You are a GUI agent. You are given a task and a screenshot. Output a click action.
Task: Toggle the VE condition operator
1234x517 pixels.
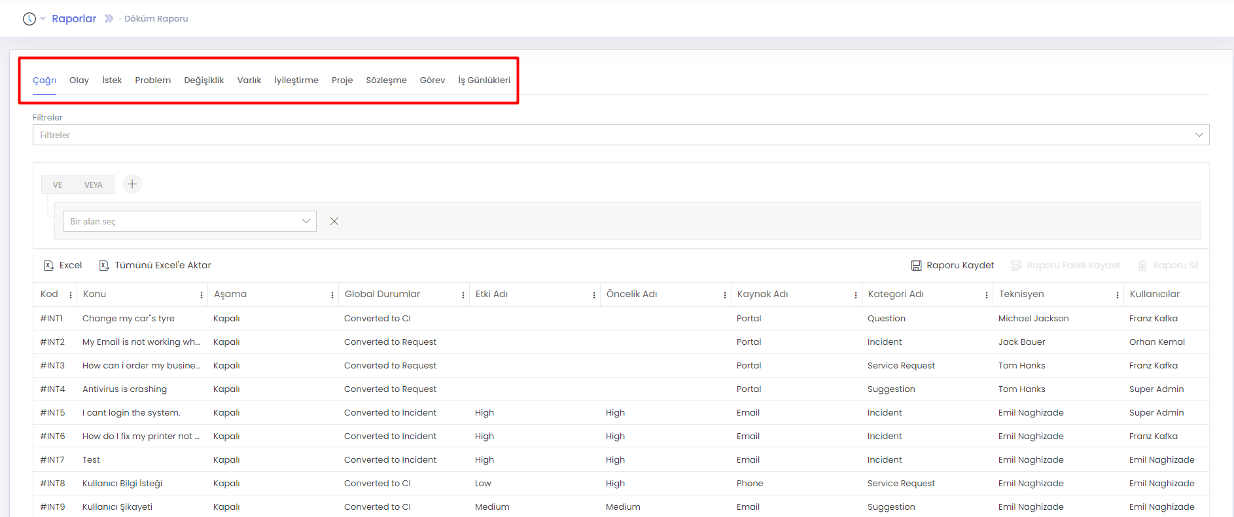(58, 185)
